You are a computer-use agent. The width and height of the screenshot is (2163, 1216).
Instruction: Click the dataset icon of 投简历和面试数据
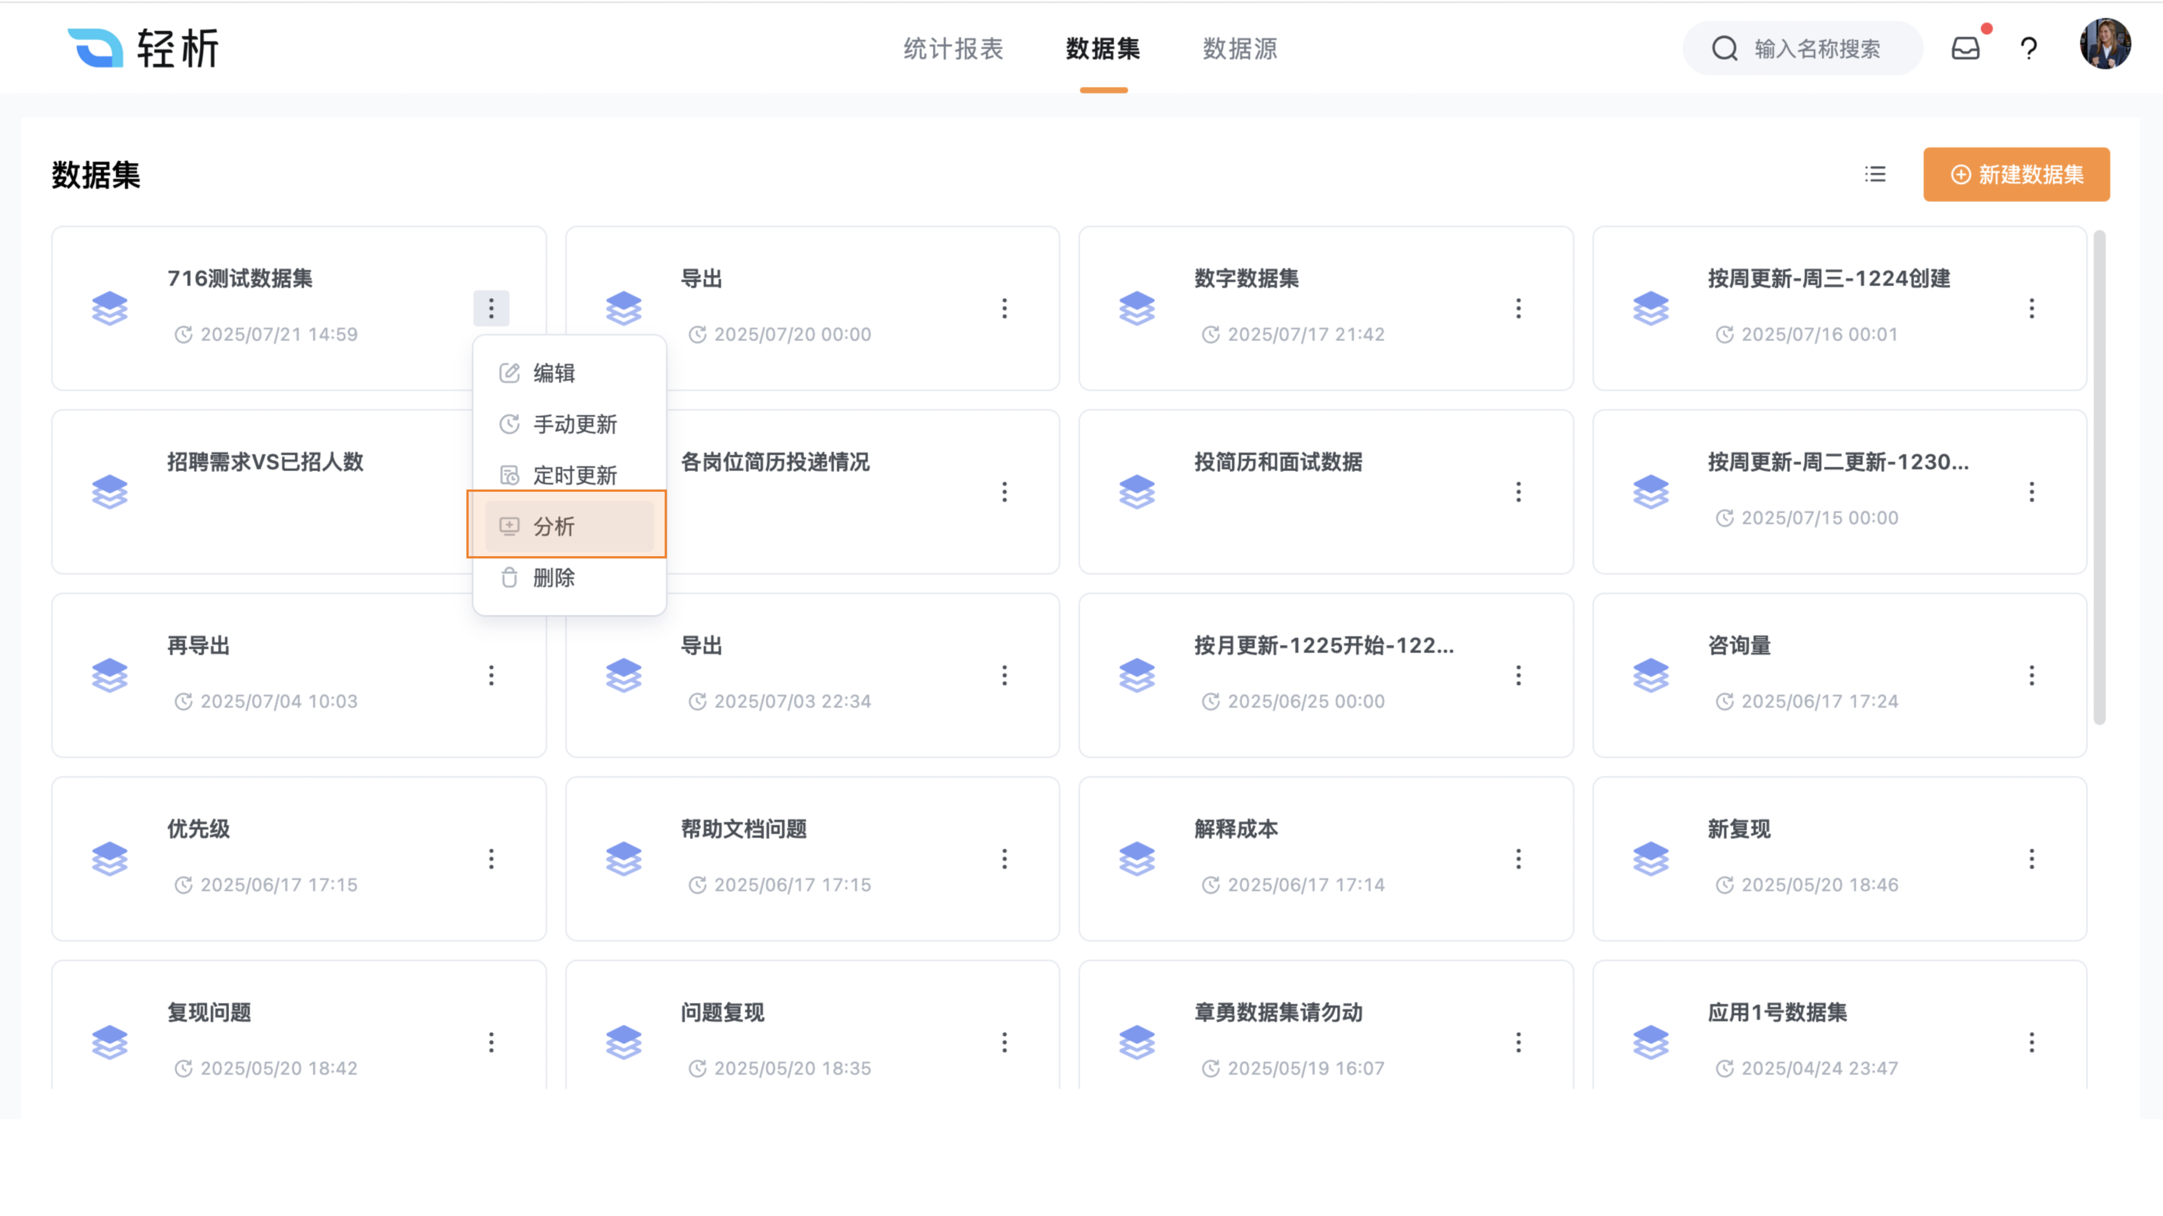click(x=1137, y=492)
